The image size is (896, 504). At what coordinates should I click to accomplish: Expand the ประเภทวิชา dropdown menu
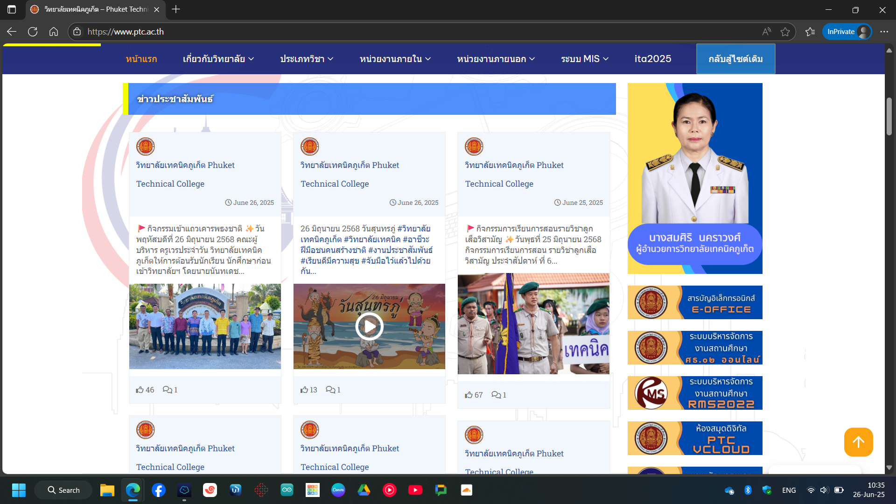307,59
